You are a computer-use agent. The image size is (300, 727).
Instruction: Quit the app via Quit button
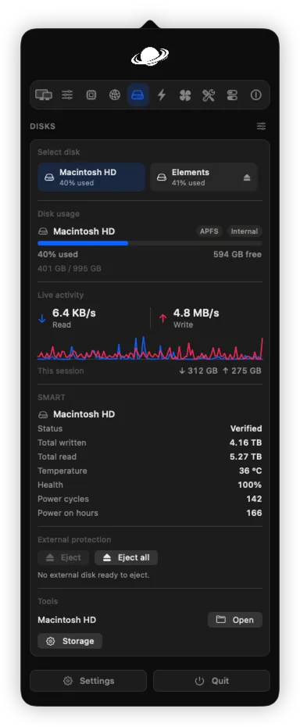point(212,681)
